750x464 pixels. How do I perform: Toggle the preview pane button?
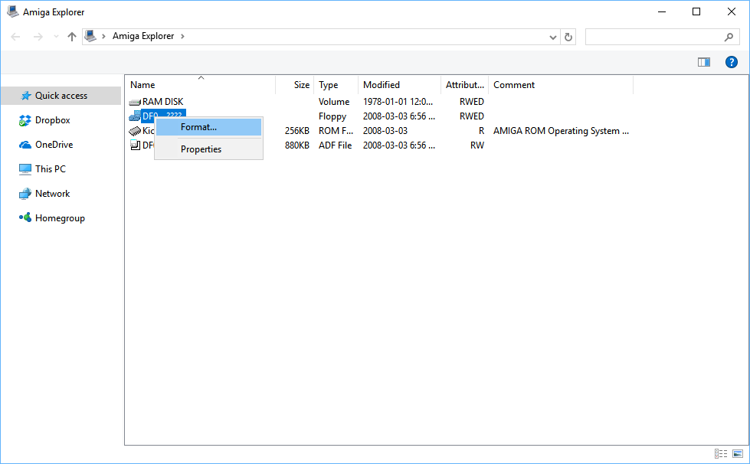(x=704, y=62)
